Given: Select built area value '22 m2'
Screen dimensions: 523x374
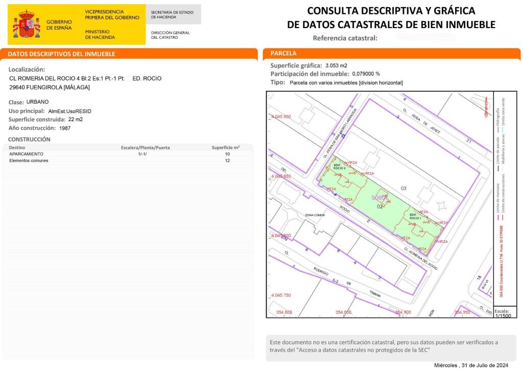Looking at the screenshot, I should tap(76, 120).
